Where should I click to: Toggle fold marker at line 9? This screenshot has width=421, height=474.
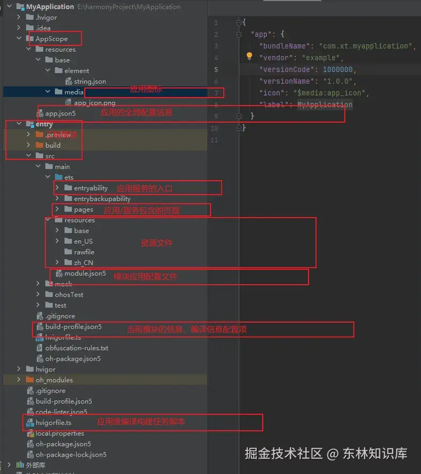239,116
